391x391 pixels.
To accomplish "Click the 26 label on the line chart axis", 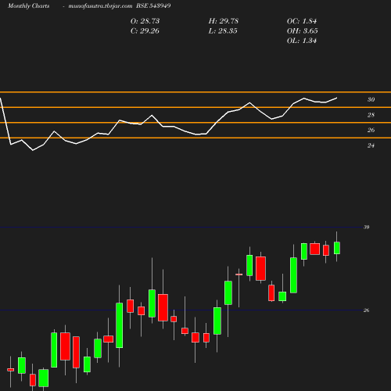I will point(371,130).
